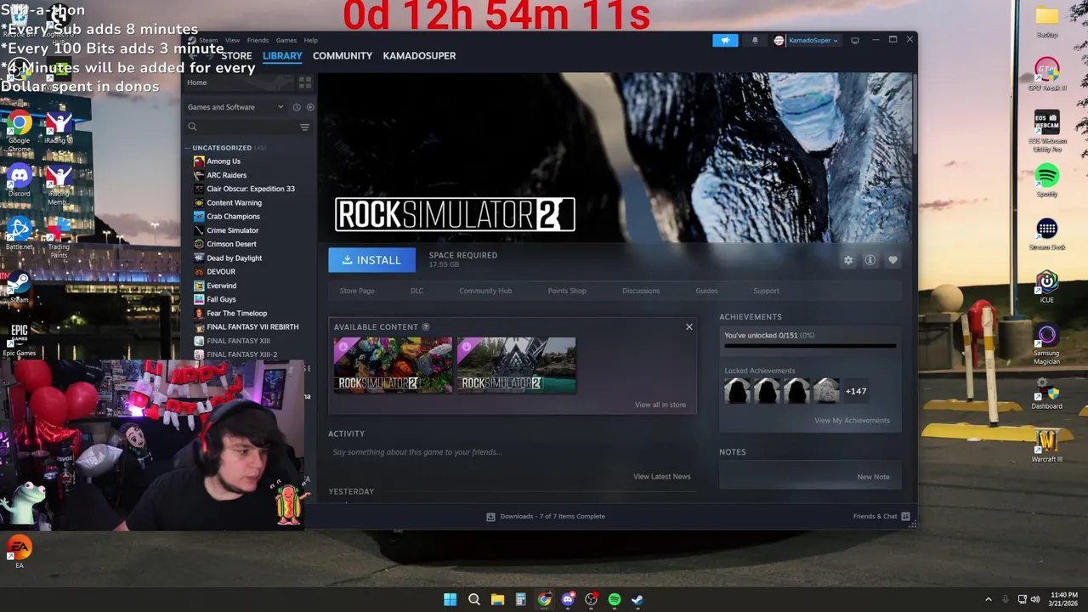
Task: Open the second Rock Simulator 2 DLC thumbnail
Action: pyautogui.click(x=516, y=365)
